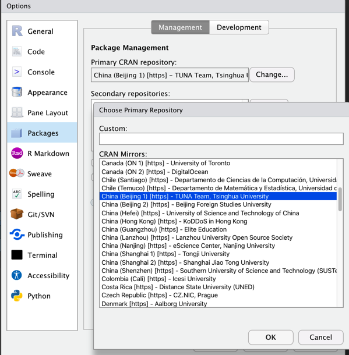Click the Change... repository button
This screenshot has height=355, width=349.
tap(272, 74)
